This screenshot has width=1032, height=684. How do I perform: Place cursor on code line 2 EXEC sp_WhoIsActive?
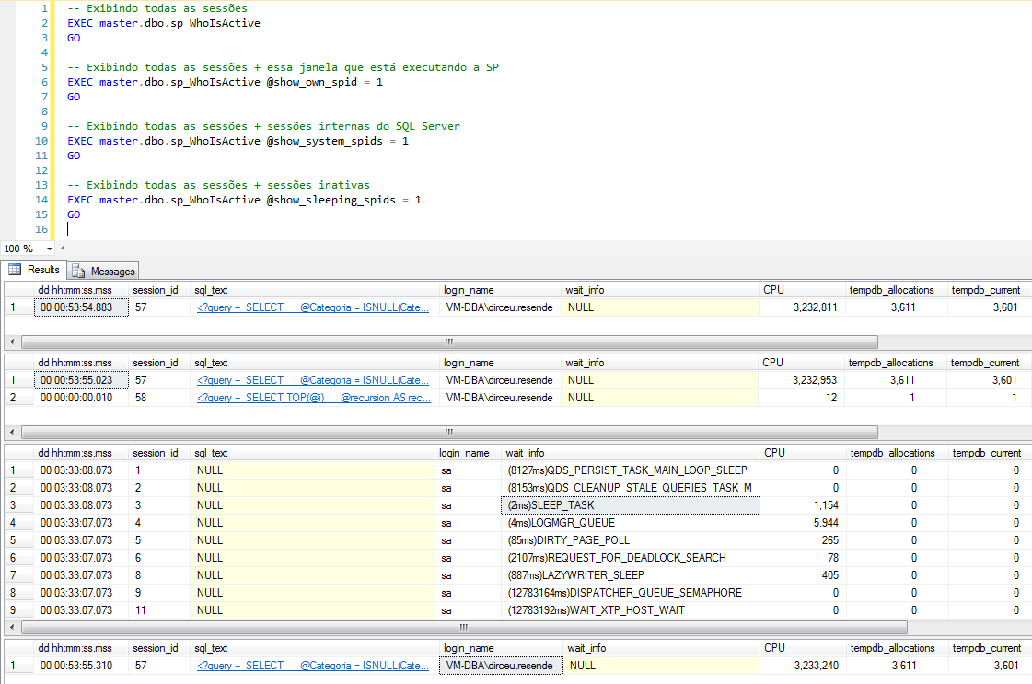click(x=164, y=23)
